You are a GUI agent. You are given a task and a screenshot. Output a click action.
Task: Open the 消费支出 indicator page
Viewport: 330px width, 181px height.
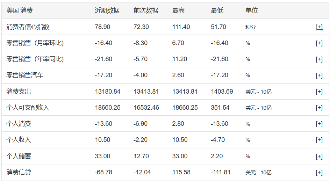pyautogui.click(x=19, y=92)
